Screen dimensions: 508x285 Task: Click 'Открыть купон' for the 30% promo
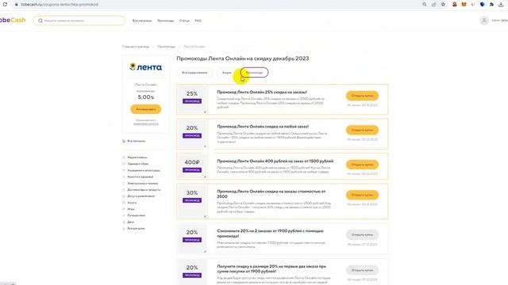362,195
